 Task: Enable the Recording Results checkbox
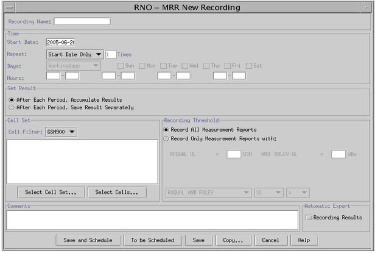309,217
